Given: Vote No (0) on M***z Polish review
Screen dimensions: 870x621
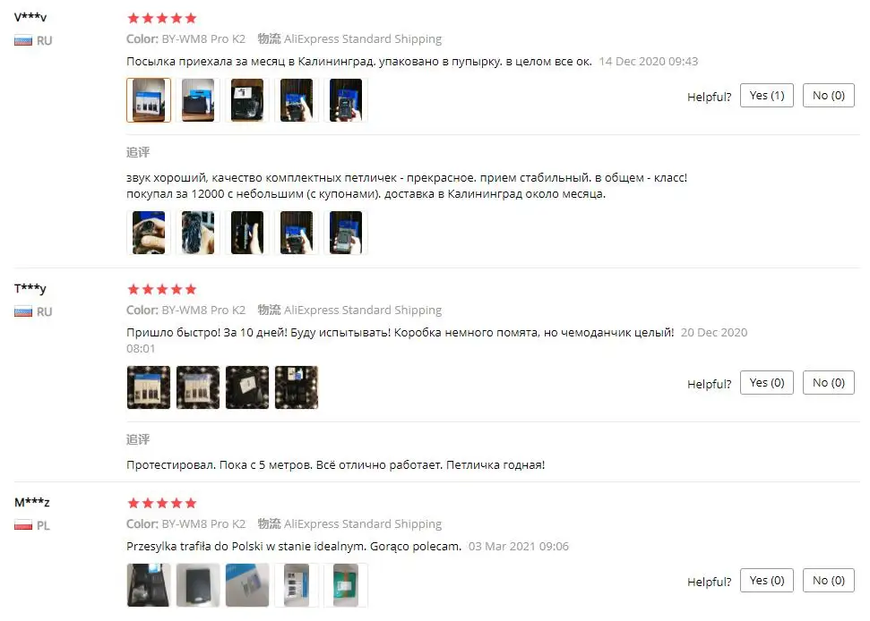Looking at the screenshot, I should click(829, 580).
